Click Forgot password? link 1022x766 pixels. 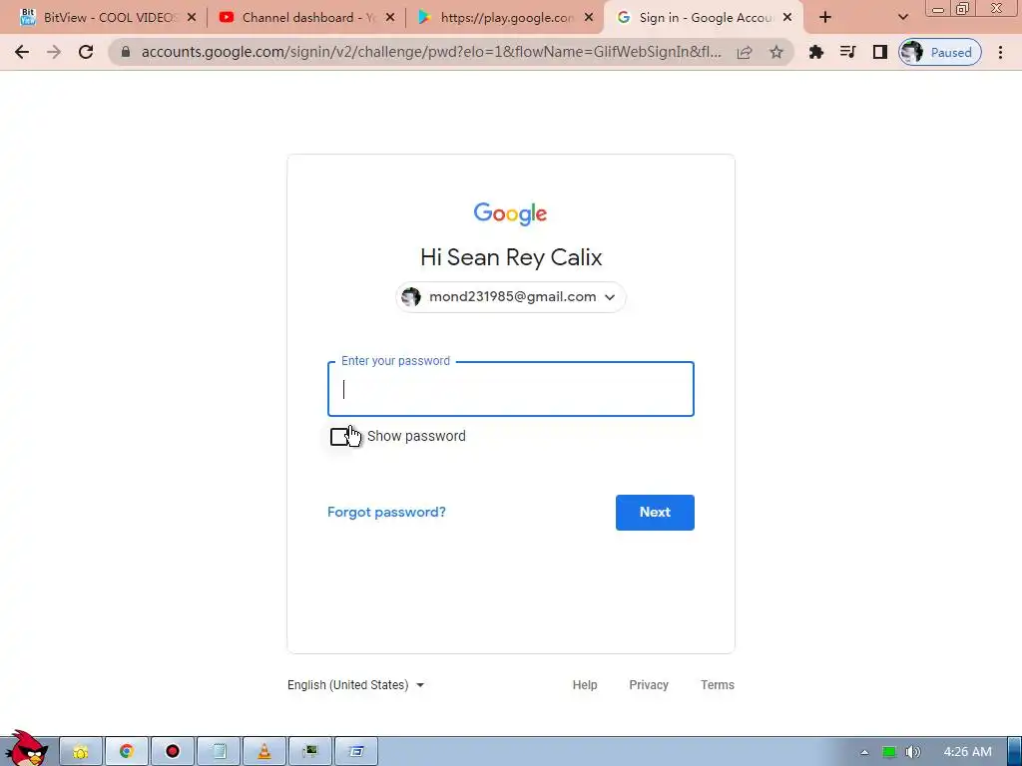[386, 512]
